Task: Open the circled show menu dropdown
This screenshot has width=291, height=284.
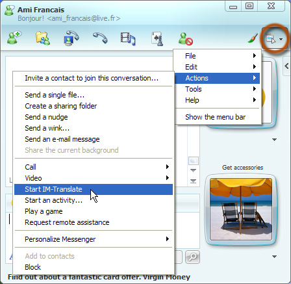Action: point(274,39)
